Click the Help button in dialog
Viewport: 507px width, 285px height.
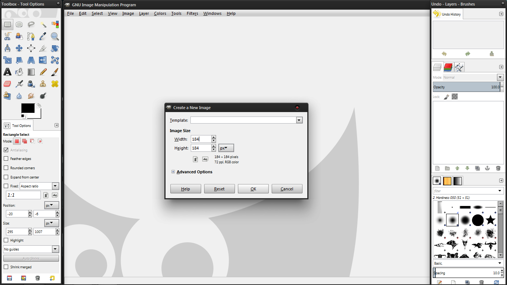(186, 189)
